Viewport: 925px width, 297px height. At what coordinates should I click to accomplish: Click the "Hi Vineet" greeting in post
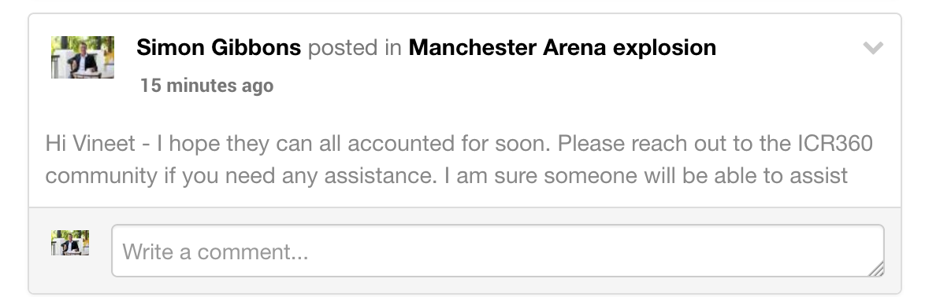(91, 144)
